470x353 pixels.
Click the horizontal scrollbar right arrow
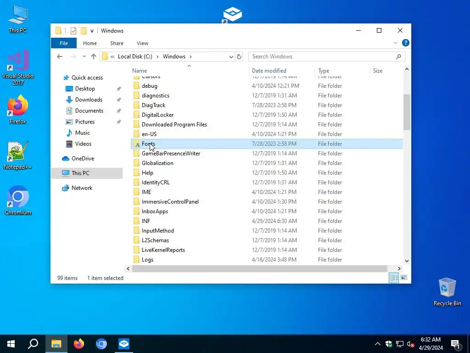coord(399,268)
